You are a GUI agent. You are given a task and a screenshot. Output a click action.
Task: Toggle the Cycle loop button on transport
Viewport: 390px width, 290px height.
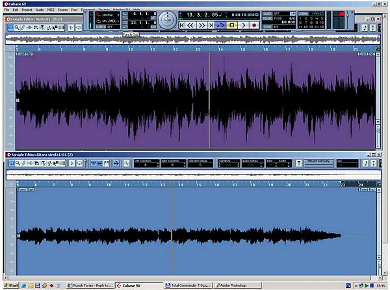point(220,25)
